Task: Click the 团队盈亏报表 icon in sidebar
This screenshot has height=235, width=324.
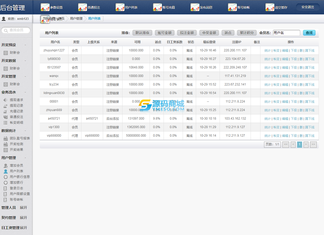Action: click(5, 138)
